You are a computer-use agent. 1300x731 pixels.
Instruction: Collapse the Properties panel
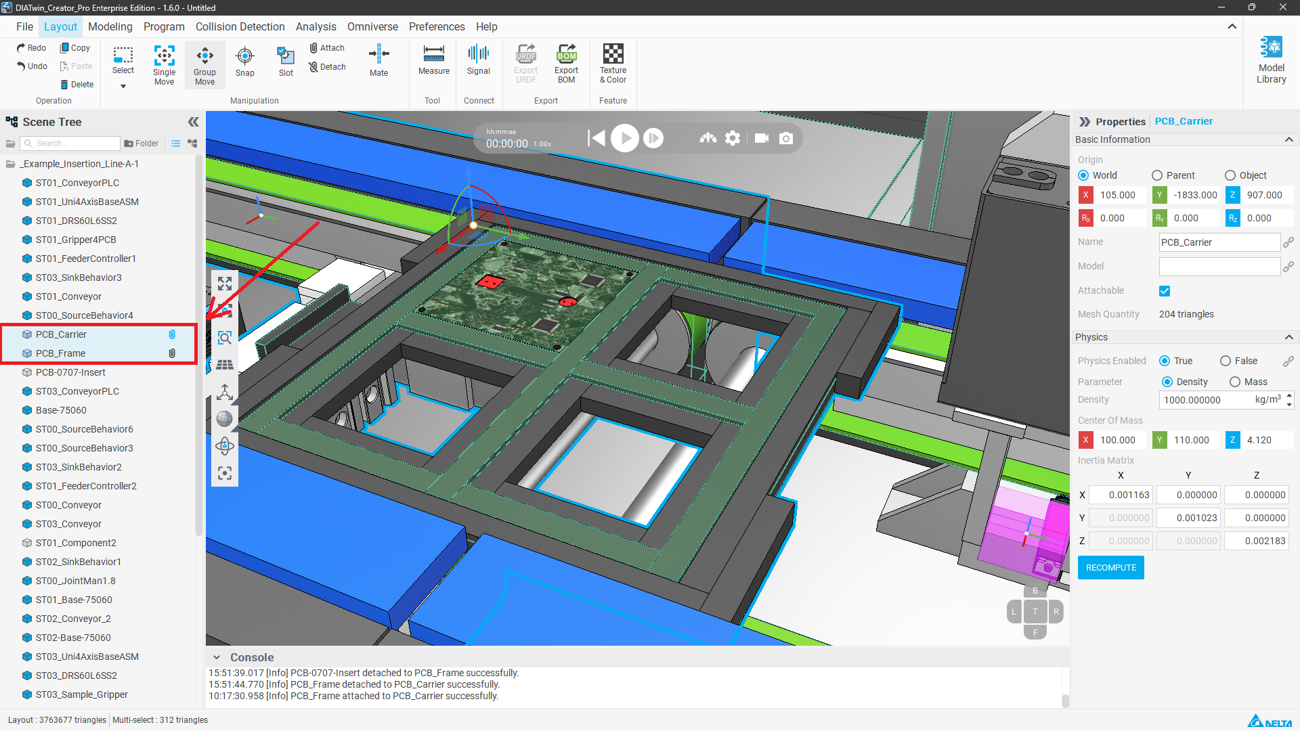1085,122
